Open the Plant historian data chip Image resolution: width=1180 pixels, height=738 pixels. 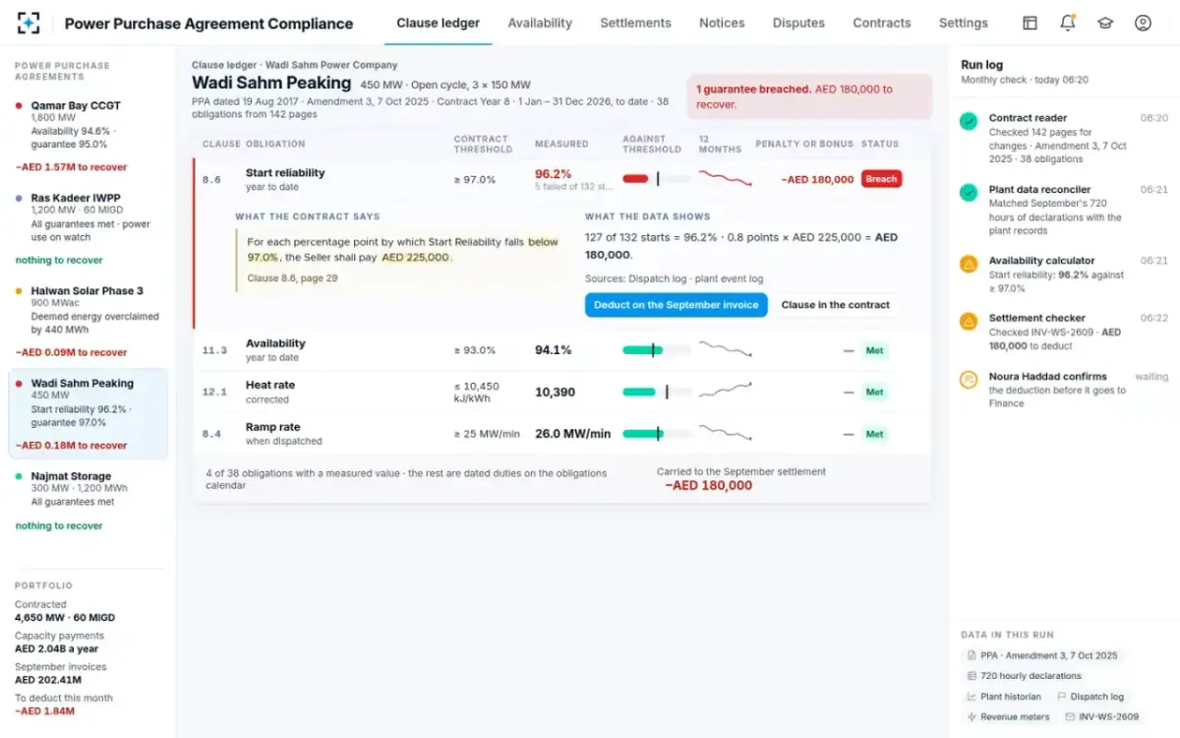[1003, 697]
